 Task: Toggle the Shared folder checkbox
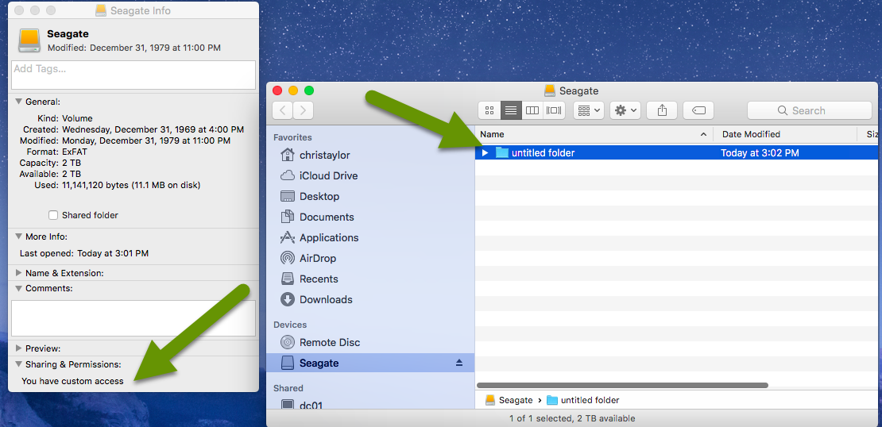(x=53, y=215)
